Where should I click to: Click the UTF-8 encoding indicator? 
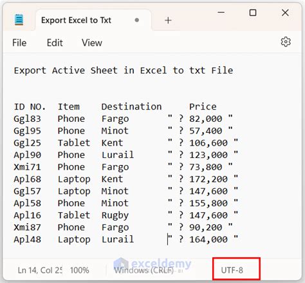(232, 270)
